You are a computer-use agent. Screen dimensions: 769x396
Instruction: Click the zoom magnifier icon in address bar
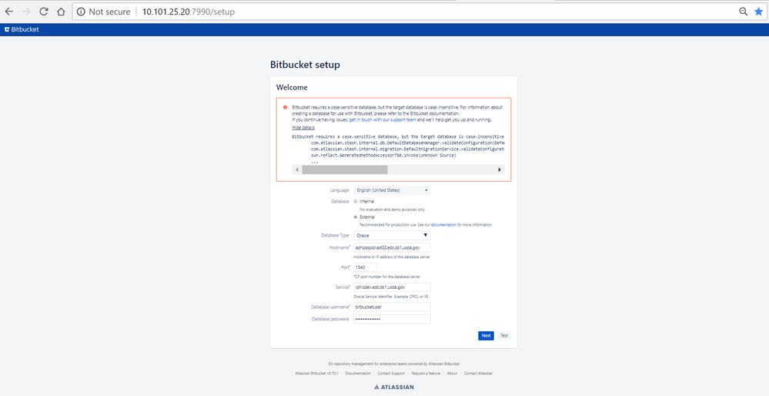(743, 12)
